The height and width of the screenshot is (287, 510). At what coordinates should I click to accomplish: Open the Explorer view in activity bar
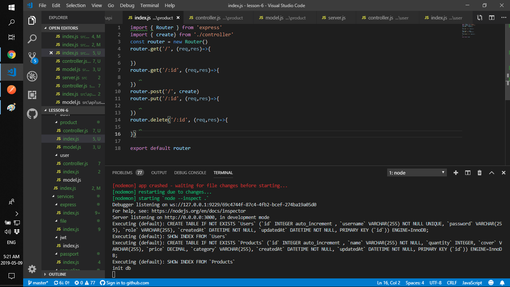(32, 21)
